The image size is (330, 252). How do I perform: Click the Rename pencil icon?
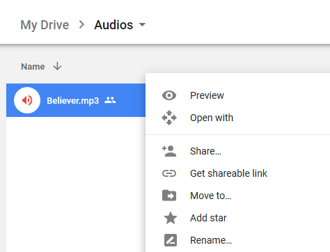[x=171, y=240]
